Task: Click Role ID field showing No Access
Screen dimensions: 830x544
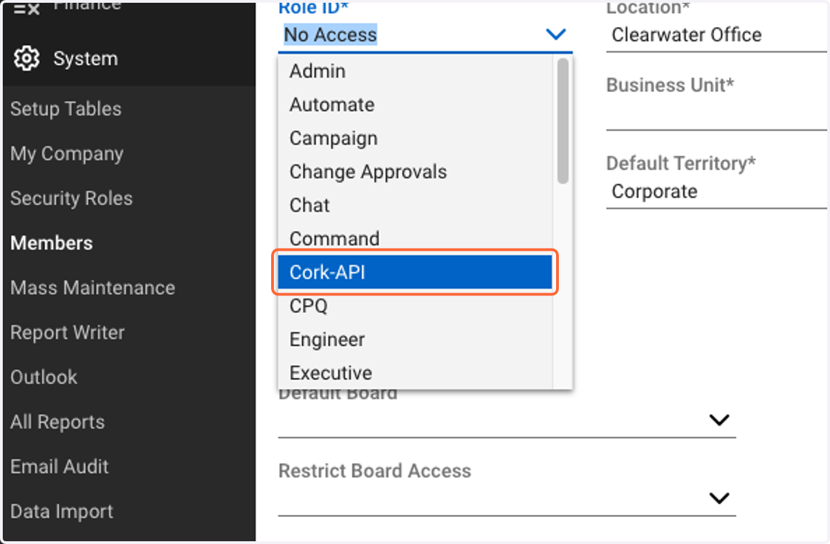Action: 425,35
